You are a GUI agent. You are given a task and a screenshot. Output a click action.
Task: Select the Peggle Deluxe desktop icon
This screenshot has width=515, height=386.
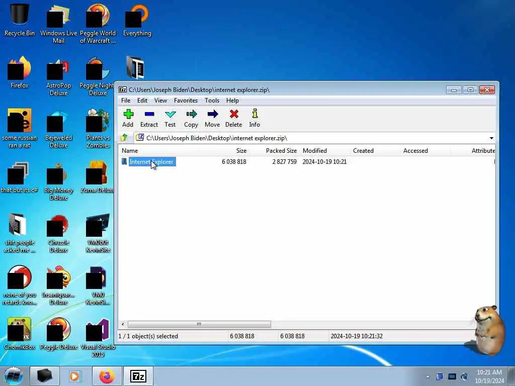(59, 334)
